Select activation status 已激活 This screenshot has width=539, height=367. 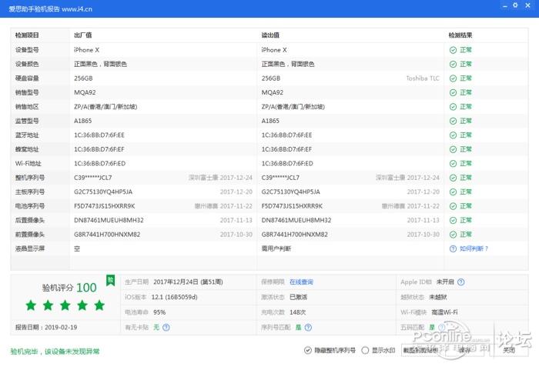pyautogui.click(x=299, y=297)
